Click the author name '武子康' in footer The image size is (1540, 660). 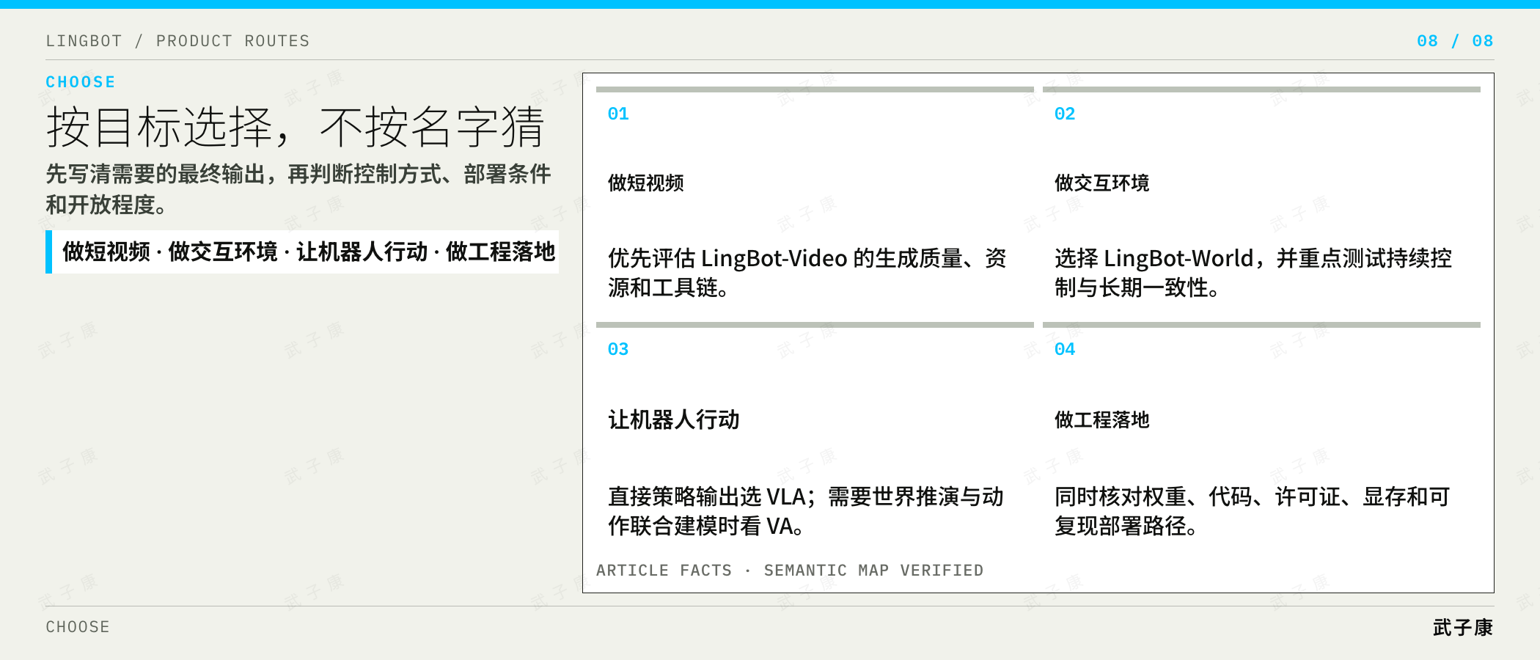tap(1463, 628)
